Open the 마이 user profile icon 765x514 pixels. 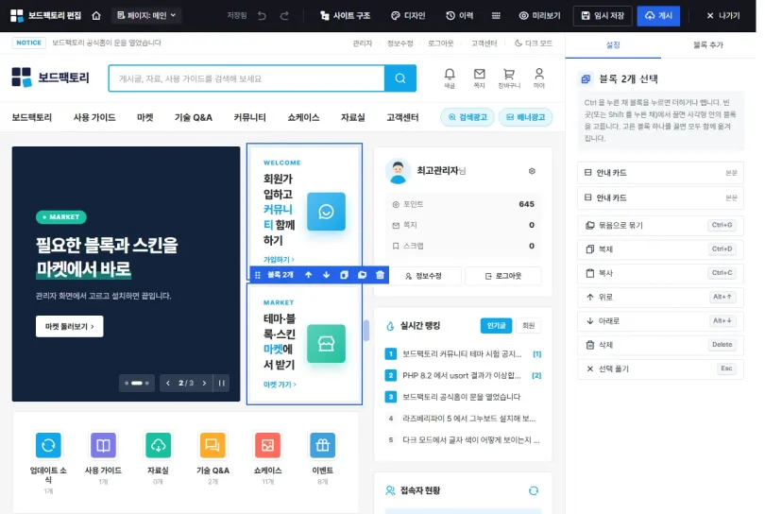pyautogui.click(x=539, y=77)
